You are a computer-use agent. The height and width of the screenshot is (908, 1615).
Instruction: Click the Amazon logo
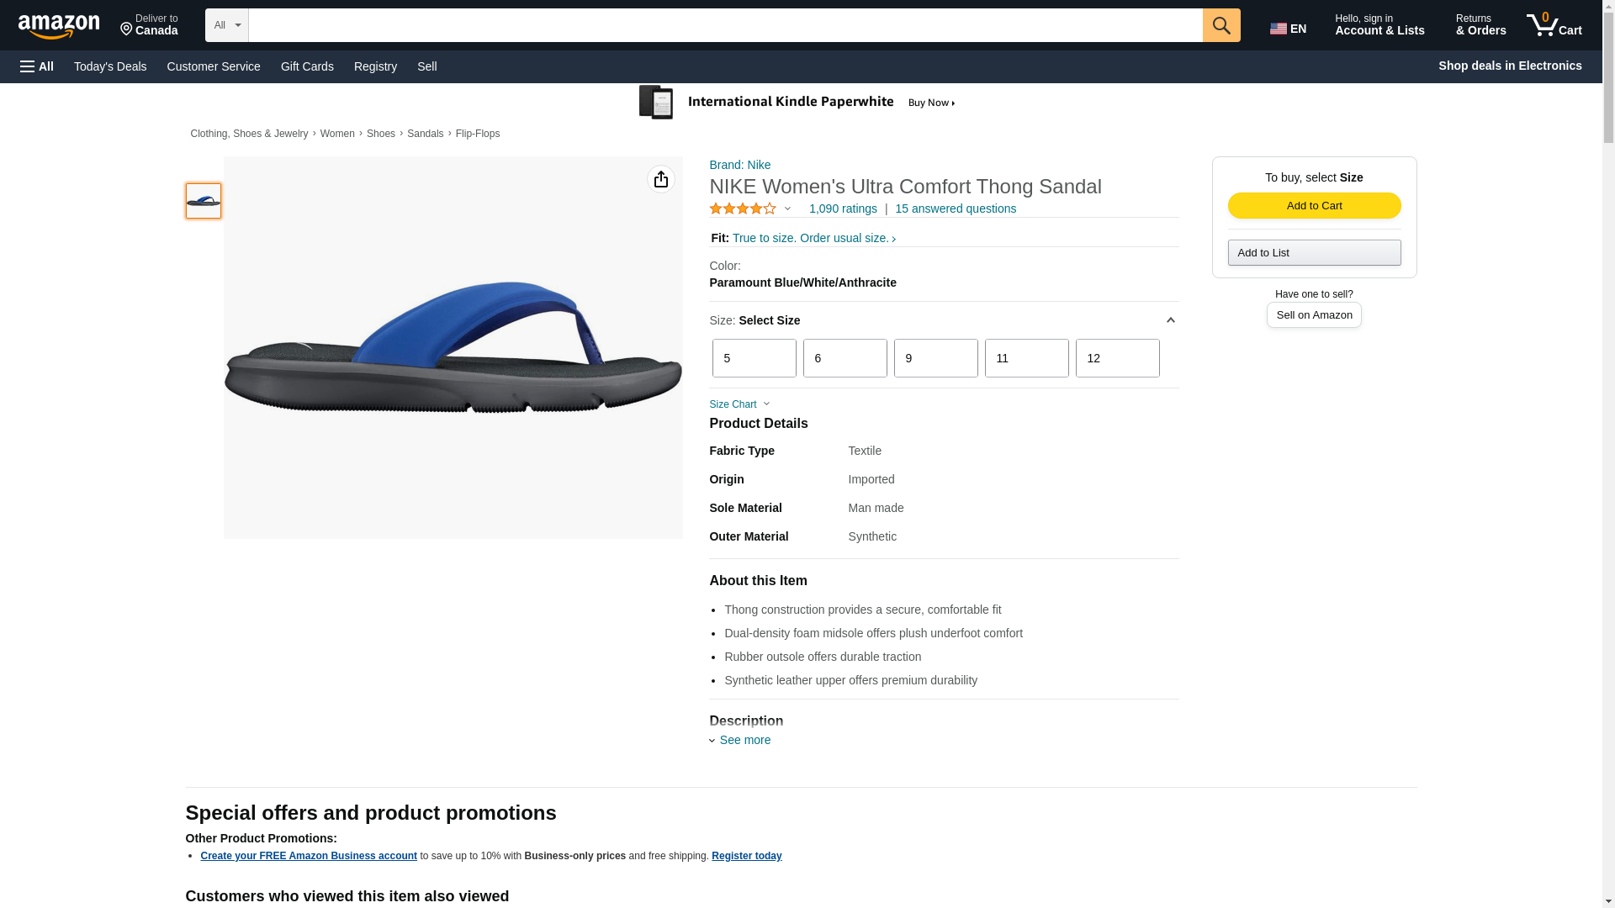(59, 26)
